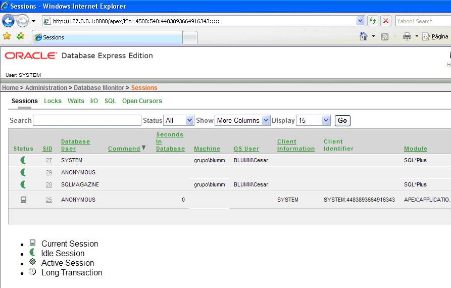Screen dimensions: 451x288
Task: Open session SID 28 link
Action: 49,184
